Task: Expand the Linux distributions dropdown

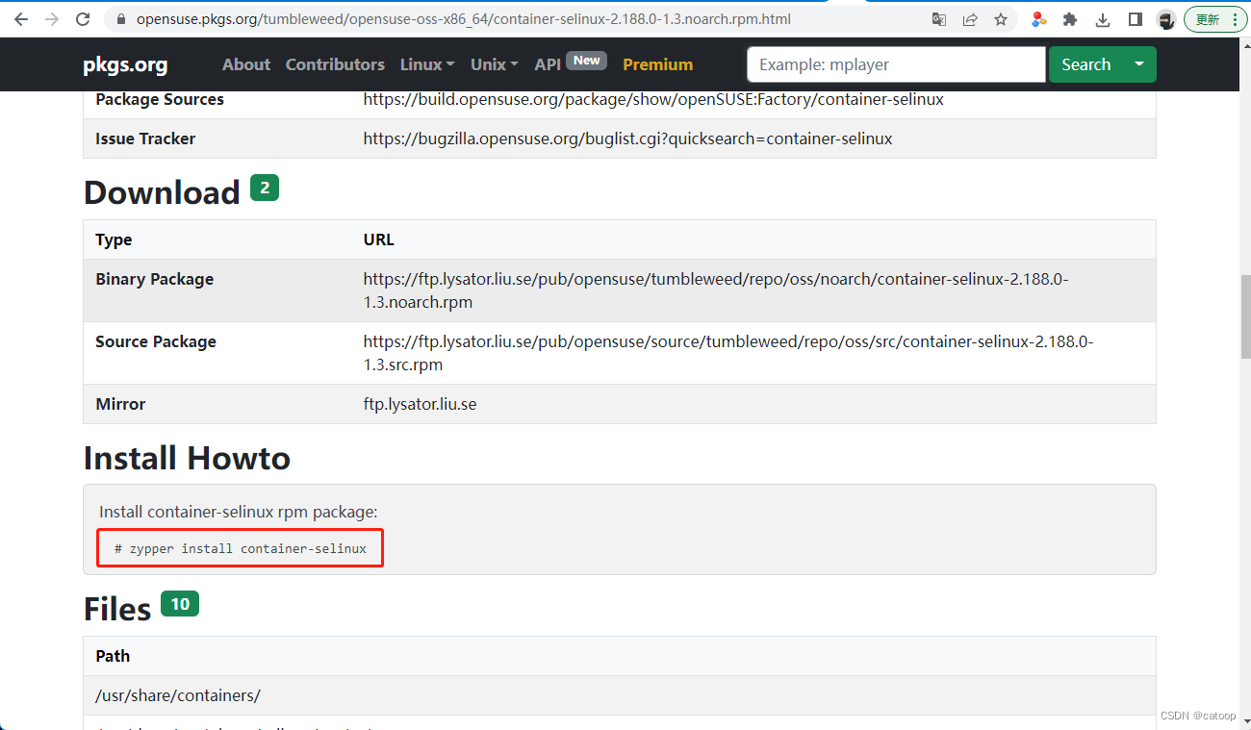Action: pos(426,64)
